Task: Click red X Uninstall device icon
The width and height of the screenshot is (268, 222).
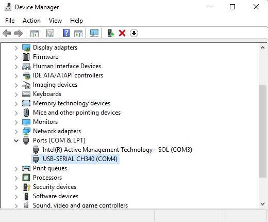Action: tap(122, 33)
